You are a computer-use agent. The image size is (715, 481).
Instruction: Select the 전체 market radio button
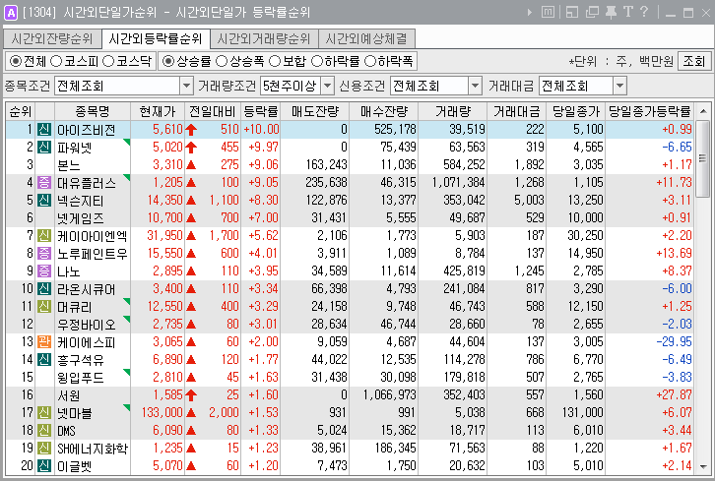tap(16, 61)
